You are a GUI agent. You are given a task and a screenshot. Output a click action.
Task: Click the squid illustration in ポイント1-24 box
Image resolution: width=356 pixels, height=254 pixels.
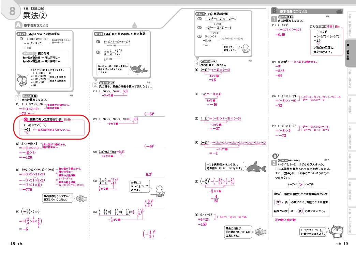click(x=245, y=48)
